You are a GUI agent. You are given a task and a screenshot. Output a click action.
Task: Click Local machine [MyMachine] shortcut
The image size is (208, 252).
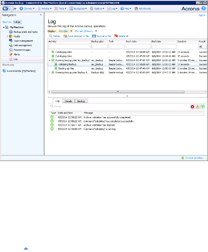21,71
